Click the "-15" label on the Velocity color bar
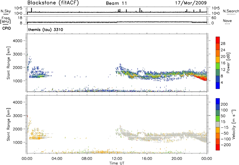 (224, 127)
